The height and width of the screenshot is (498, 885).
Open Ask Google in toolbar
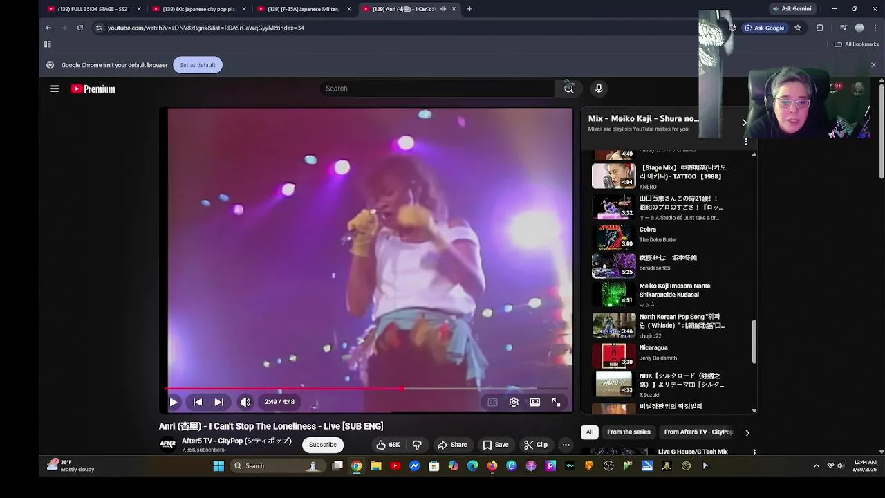(765, 28)
